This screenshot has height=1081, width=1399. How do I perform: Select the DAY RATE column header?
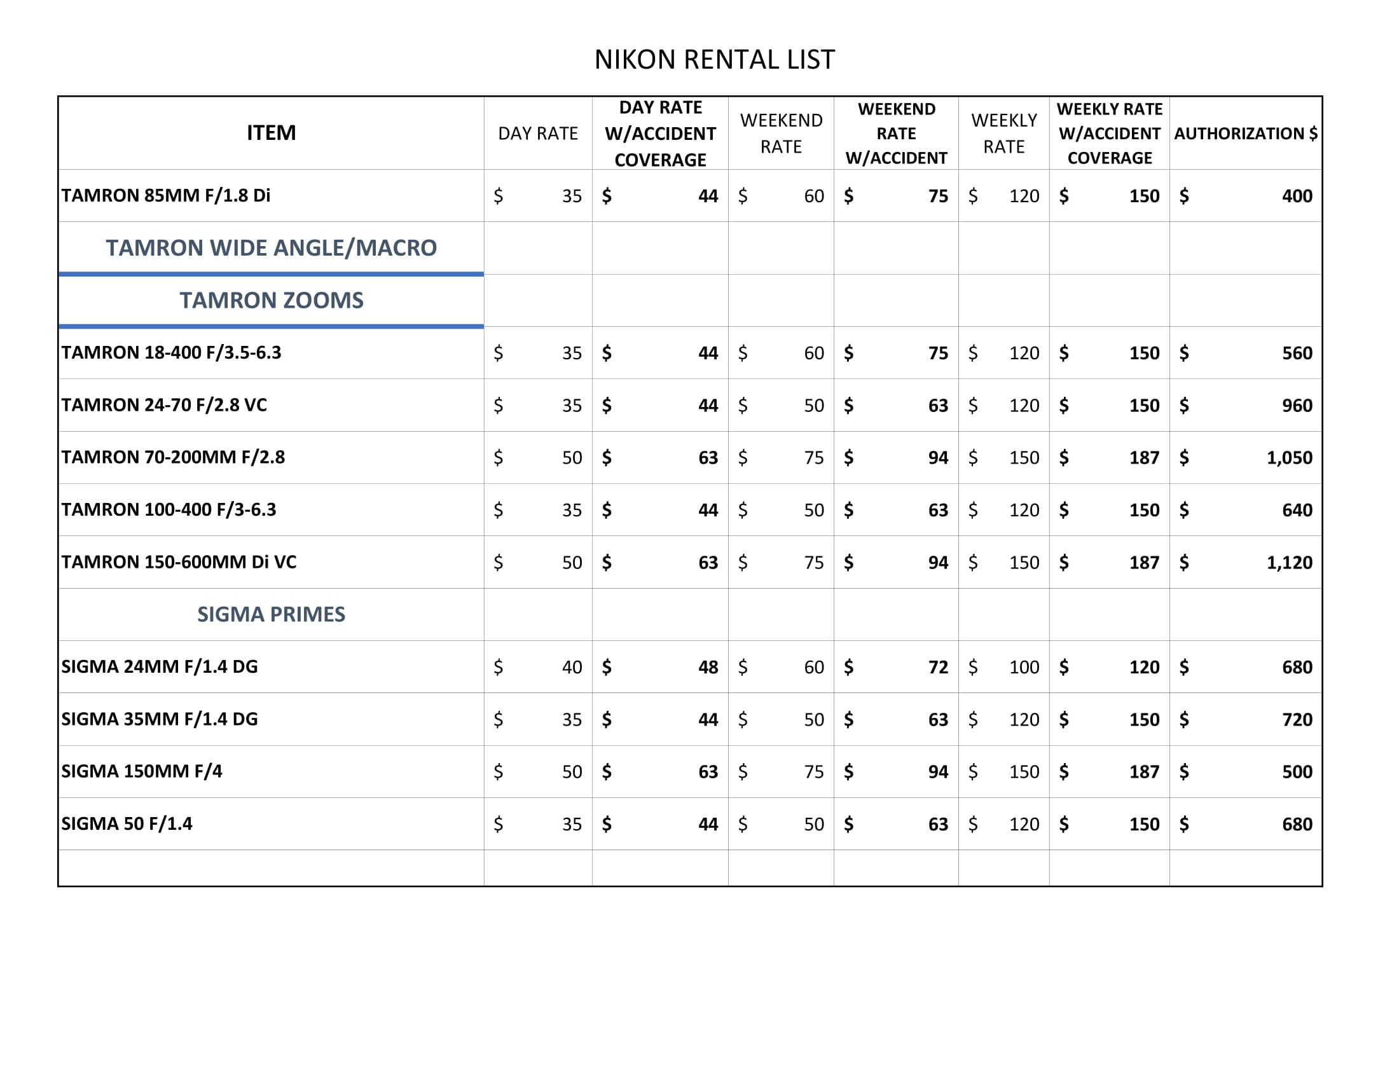[537, 133]
